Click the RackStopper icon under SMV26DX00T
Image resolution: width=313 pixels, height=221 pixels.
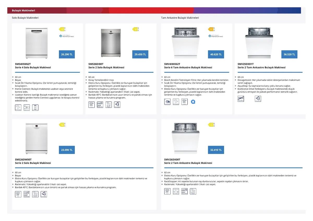click(x=176, y=191)
